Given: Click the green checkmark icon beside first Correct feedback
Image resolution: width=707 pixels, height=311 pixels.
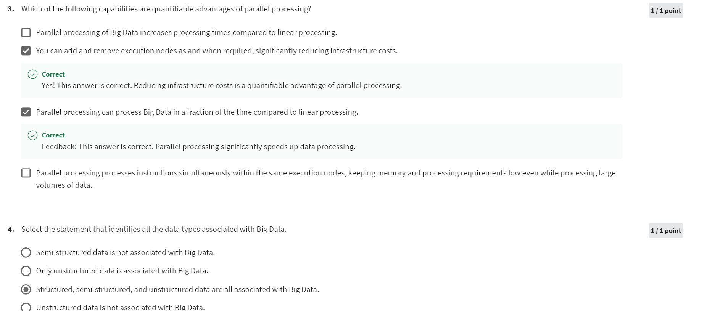Looking at the screenshot, I should click(x=32, y=74).
